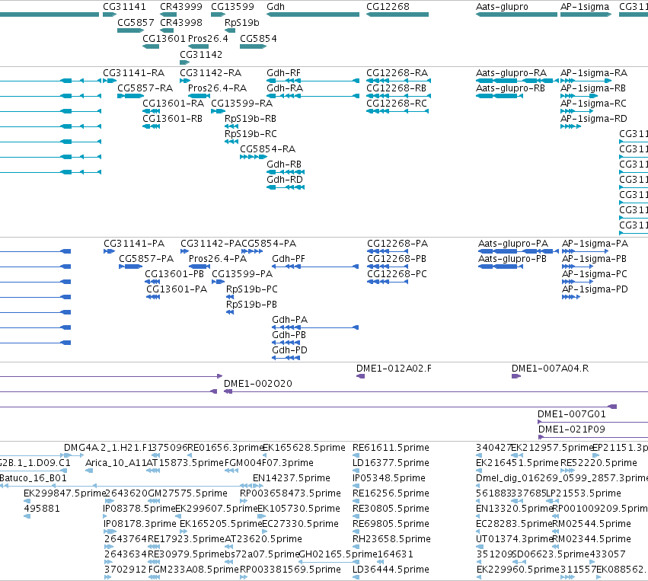This screenshot has height=581, width=648.
Task: Select the CG13601-PA protein label
Action: (x=177, y=289)
